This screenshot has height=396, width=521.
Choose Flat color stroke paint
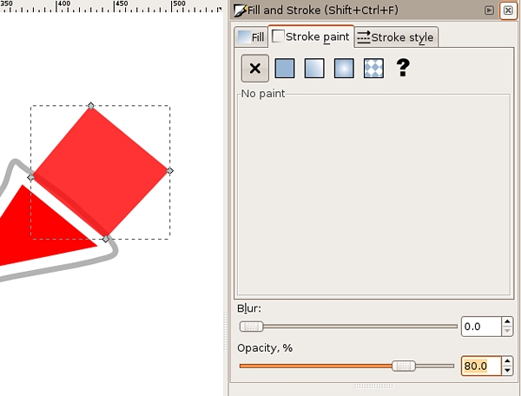pyautogui.click(x=285, y=68)
